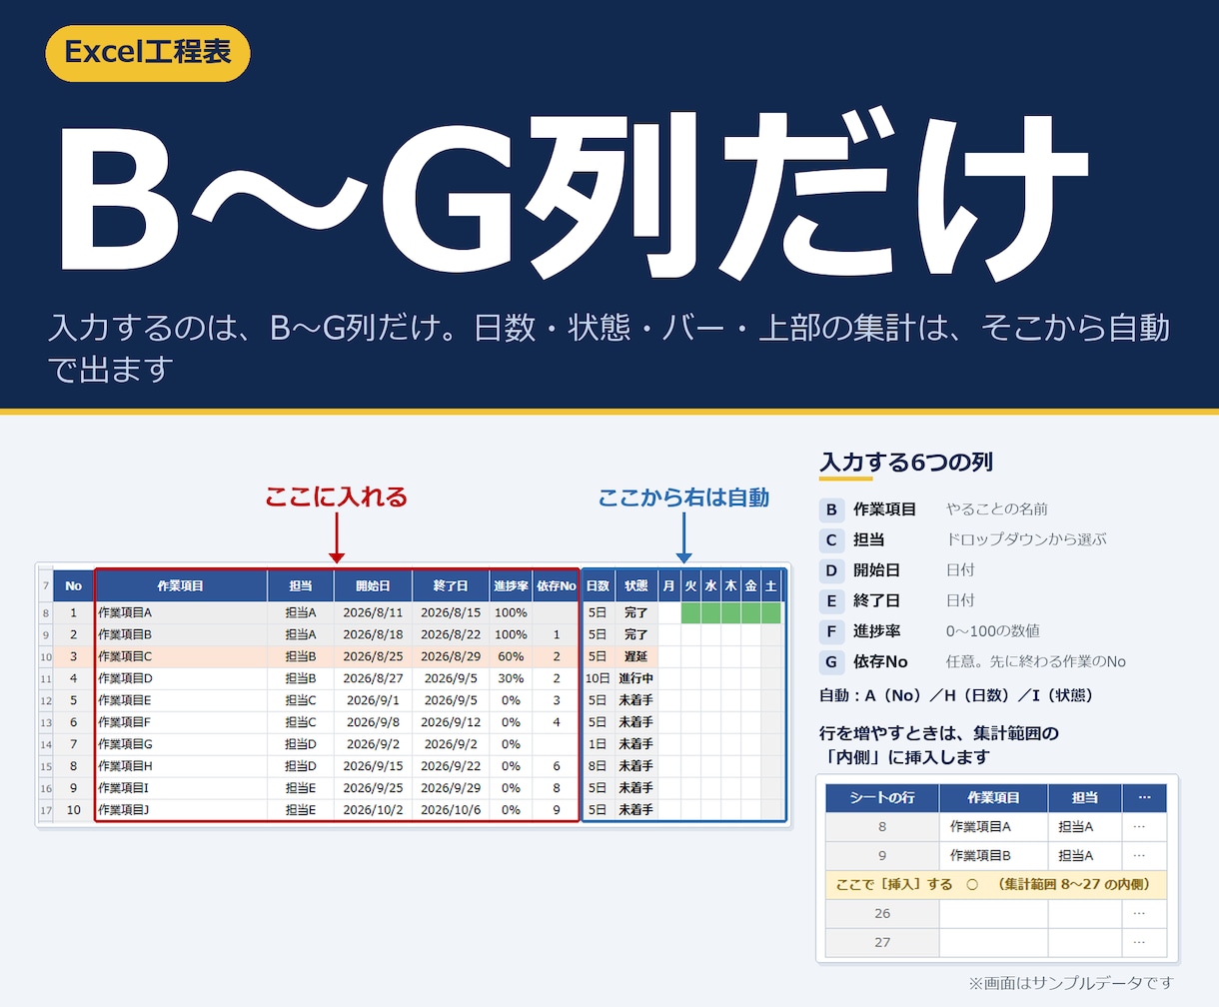Click the 2026/8/27 date cell

[373, 678]
